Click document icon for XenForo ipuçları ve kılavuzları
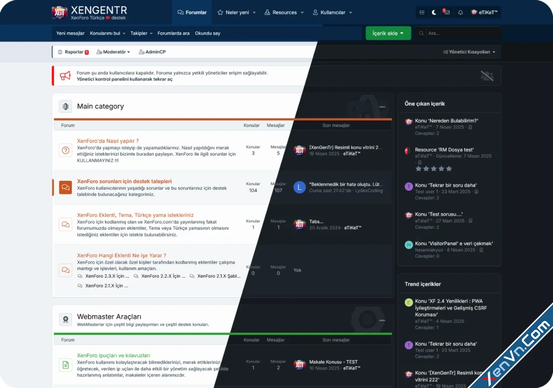The height and width of the screenshot is (388, 553). pyautogui.click(x=65, y=365)
